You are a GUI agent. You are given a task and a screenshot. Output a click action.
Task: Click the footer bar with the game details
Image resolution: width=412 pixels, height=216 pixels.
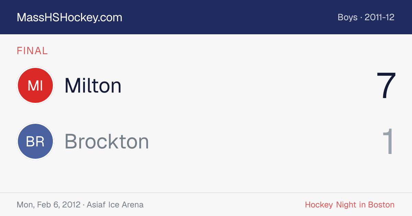pos(206,204)
